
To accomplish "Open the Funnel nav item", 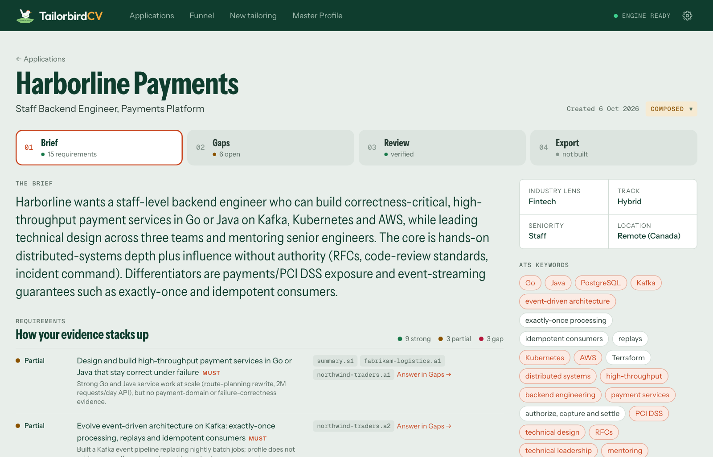I will (202, 16).
